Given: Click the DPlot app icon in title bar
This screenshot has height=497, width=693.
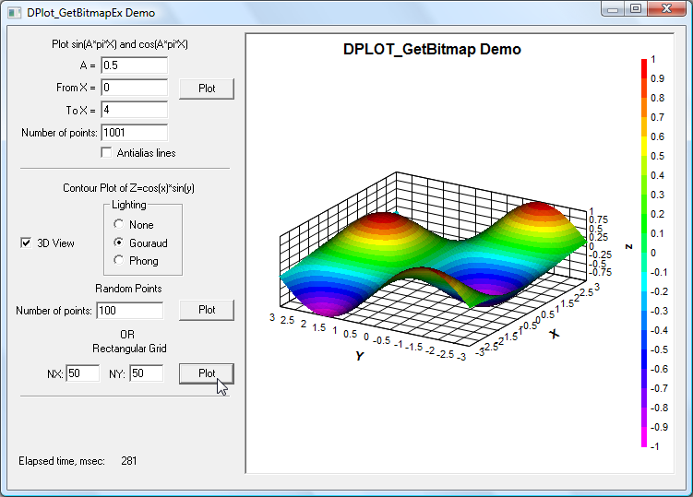Looking at the screenshot, I should click(14, 12).
